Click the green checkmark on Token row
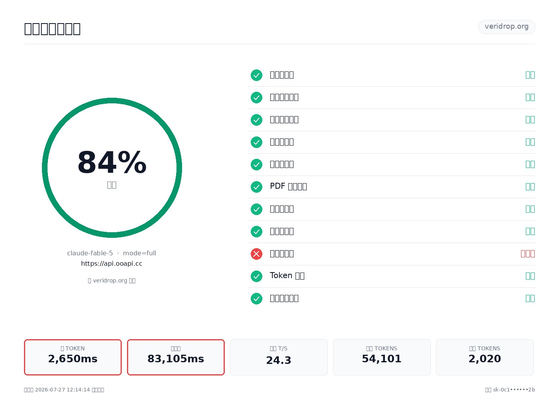The height and width of the screenshot is (399, 559). click(256, 276)
